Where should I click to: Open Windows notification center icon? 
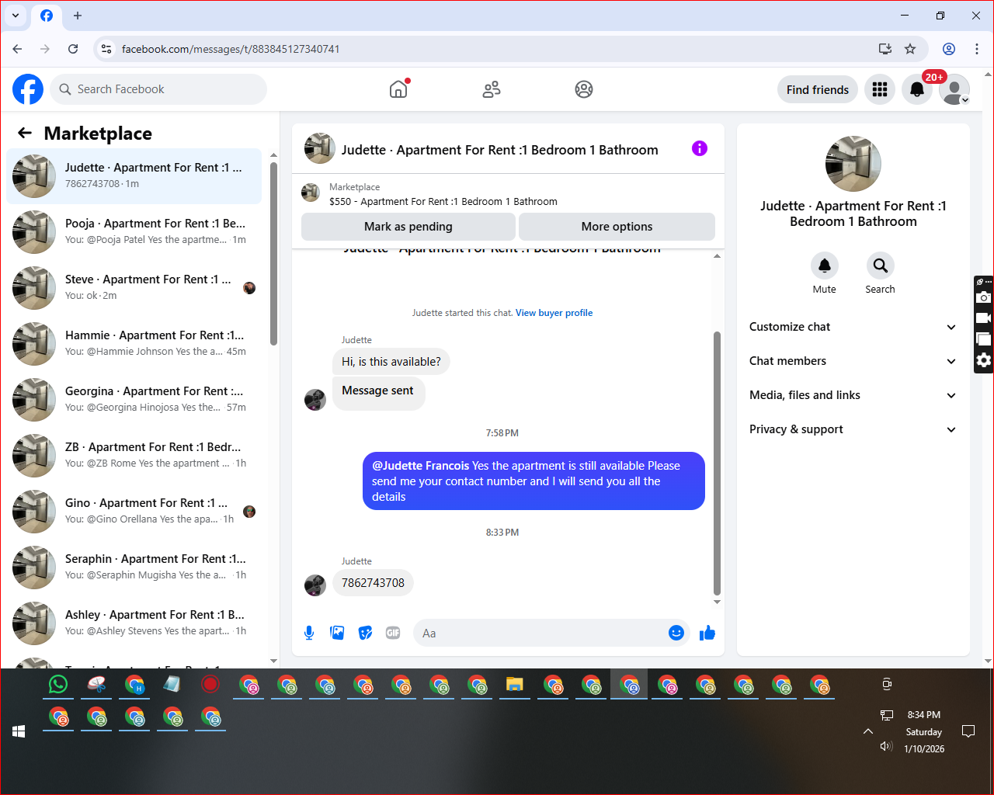(x=968, y=731)
